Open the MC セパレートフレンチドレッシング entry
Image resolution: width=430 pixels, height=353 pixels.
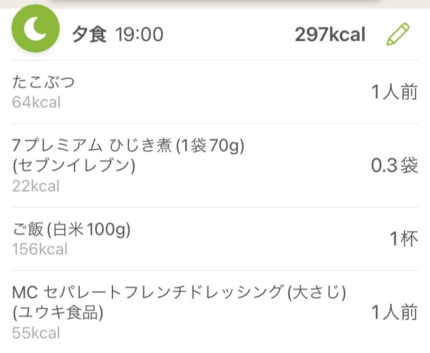(215, 312)
